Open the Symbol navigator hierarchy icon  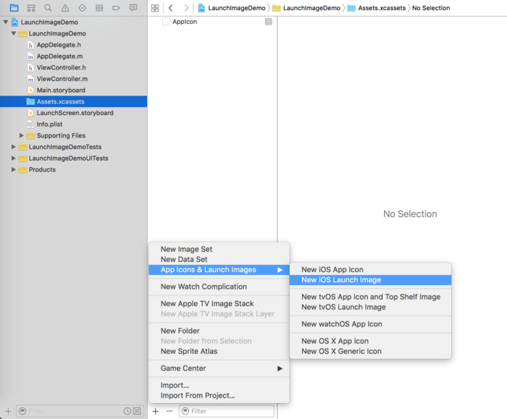pyautogui.click(x=31, y=8)
